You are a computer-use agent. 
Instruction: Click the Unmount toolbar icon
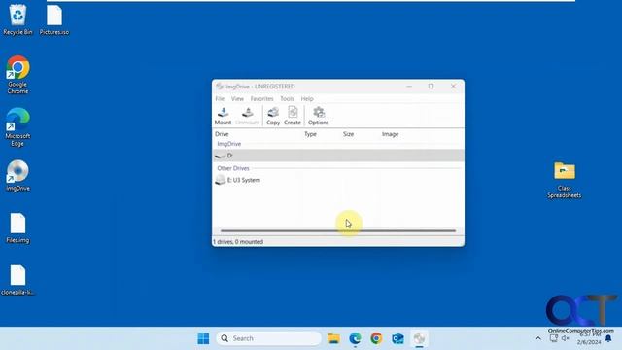248,116
